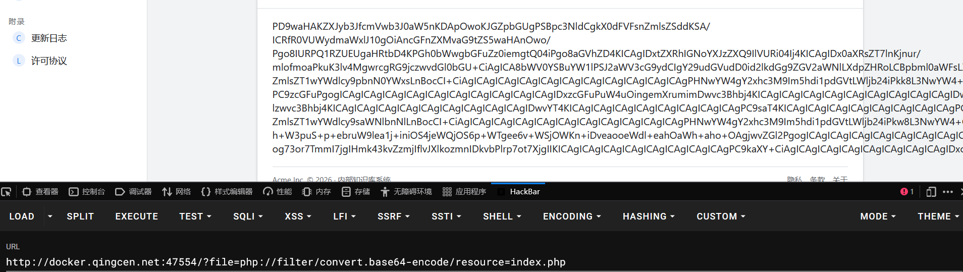Open the 更新日志 sidebar link
The width and height of the screenshot is (963, 272).
click(49, 38)
